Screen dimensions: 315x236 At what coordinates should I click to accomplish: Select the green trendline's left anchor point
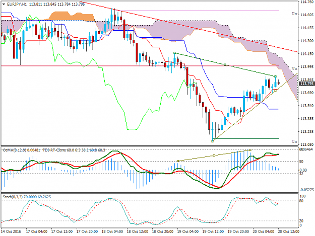[x=174, y=53]
